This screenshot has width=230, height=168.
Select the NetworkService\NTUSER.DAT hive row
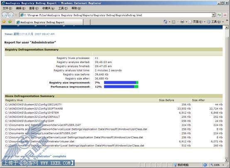114,125
